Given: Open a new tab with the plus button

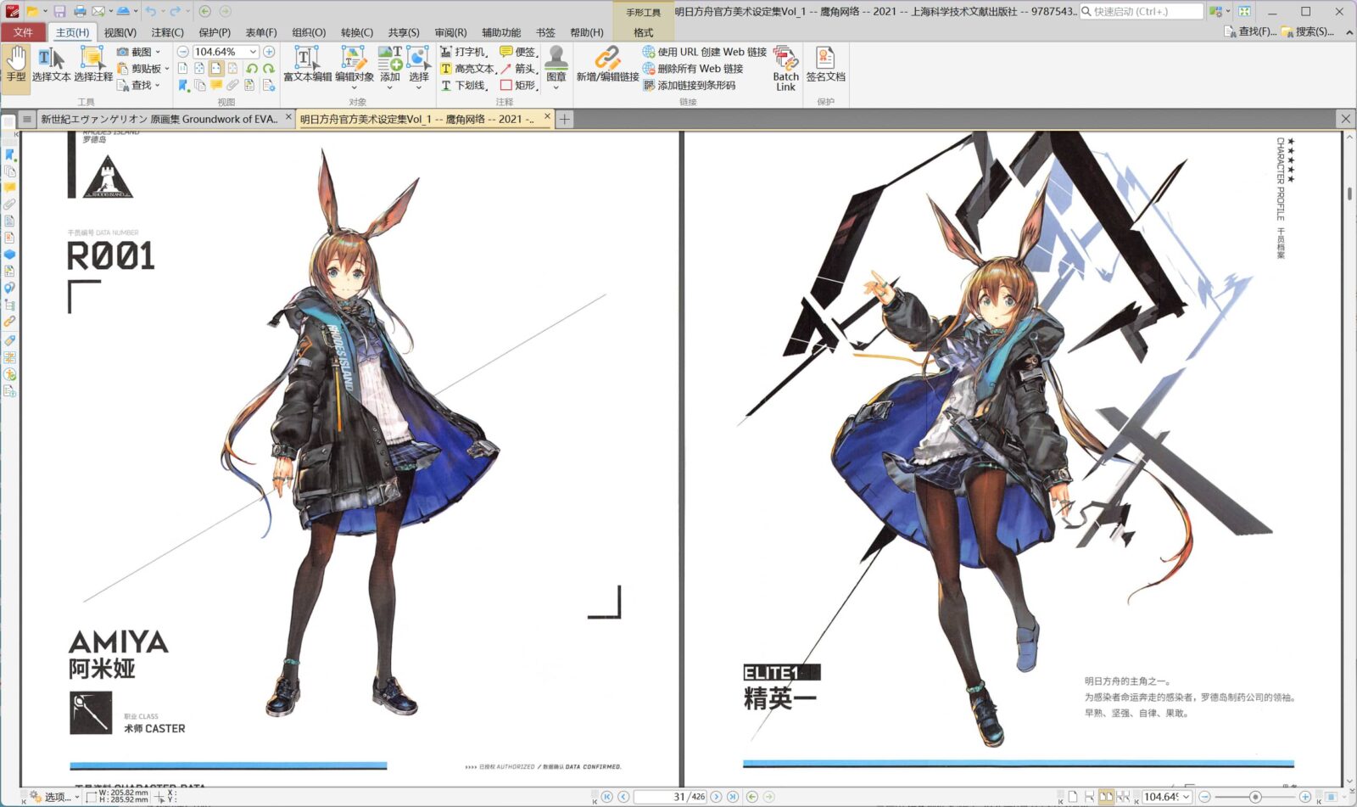Looking at the screenshot, I should 565,119.
